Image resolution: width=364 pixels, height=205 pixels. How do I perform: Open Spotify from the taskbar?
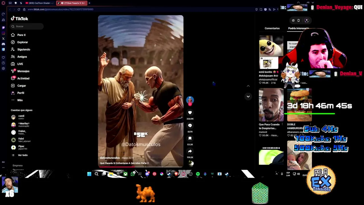[198, 174]
